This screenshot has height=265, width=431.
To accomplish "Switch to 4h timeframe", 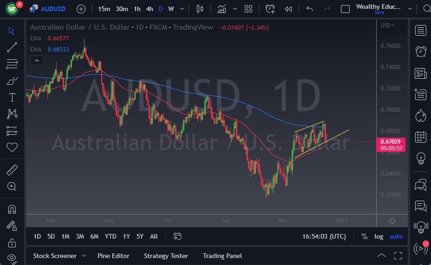I will [x=149, y=9].
